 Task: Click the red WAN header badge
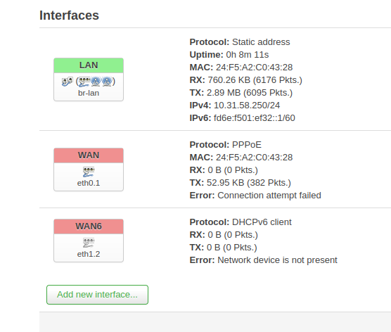(x=89, y=155)
